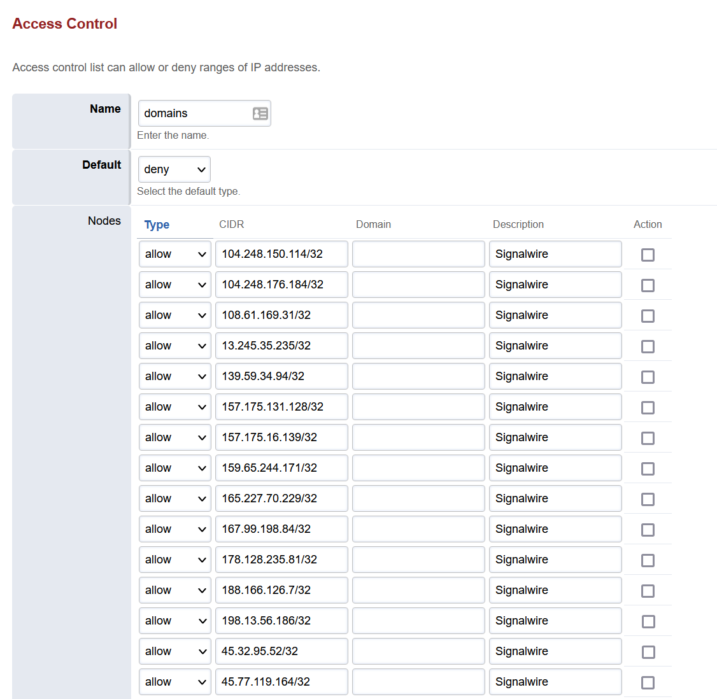Check the Action checkbox for 178.128.235.81/32
This screenshot has width=717, height=699.
click(648, 560)
